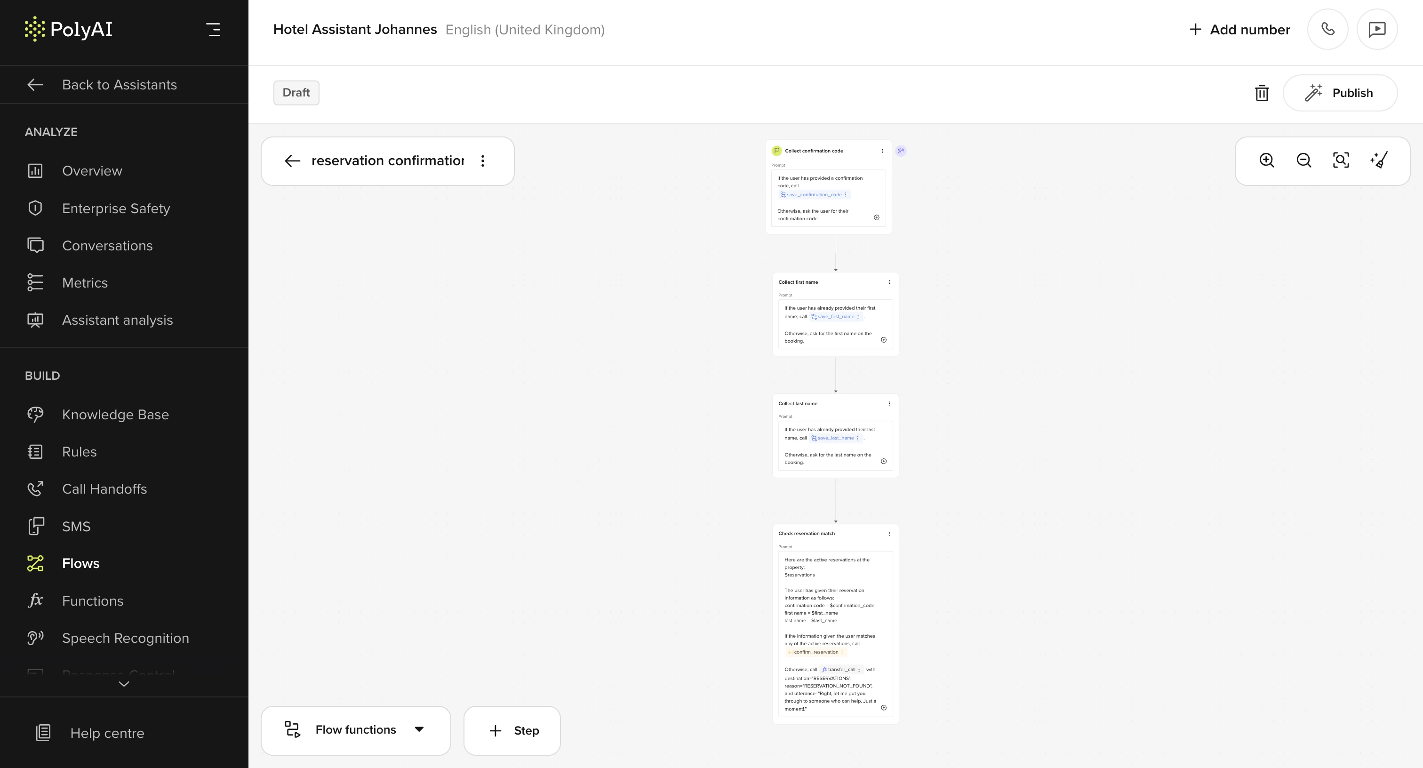Delete draft with the trash icon

click(x=1262, y=93)
